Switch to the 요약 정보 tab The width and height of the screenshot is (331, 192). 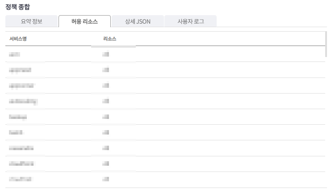[31, 21]
